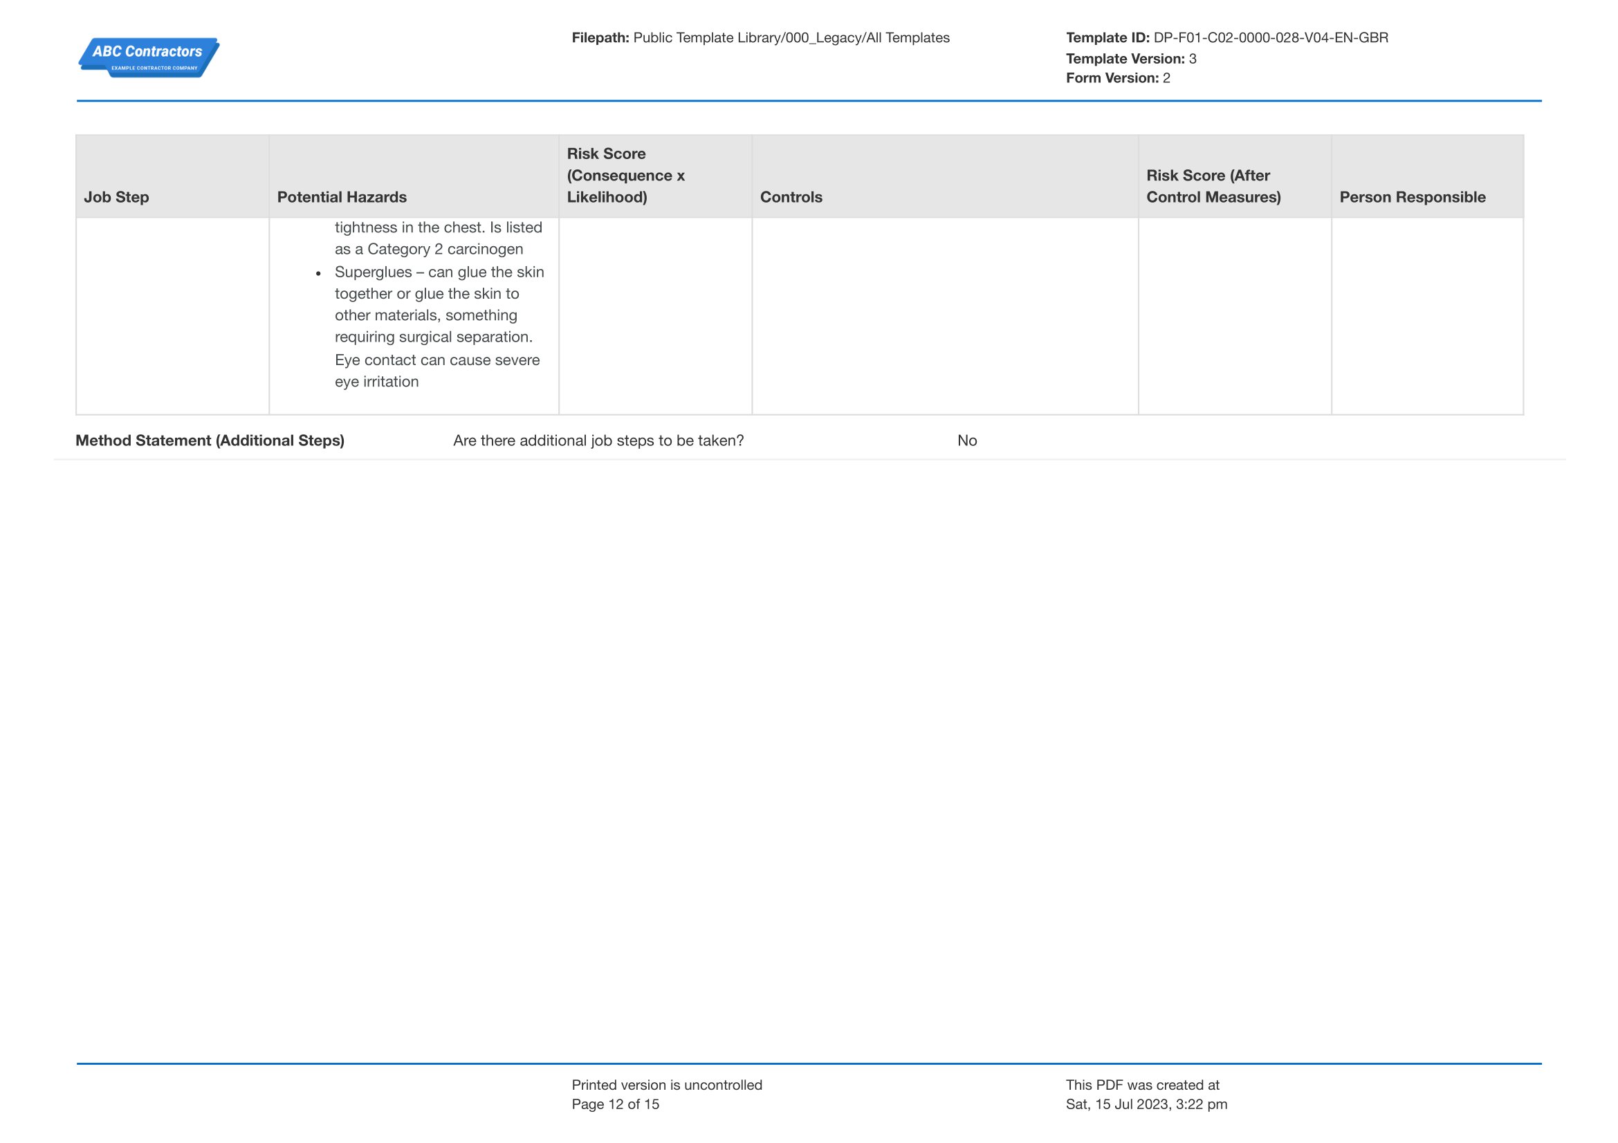The width and height of the screenshot is (1618, 1143).
Task: Click the additional job steps question
Action: 598,441
